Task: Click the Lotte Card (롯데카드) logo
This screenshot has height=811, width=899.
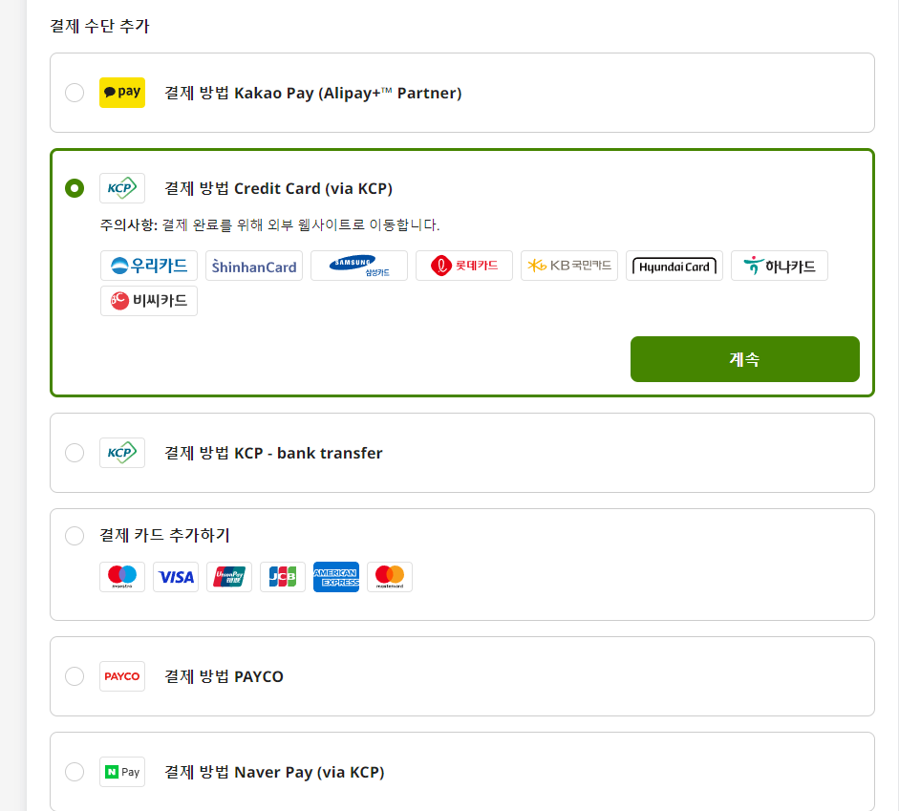Action: pos(464,266)
